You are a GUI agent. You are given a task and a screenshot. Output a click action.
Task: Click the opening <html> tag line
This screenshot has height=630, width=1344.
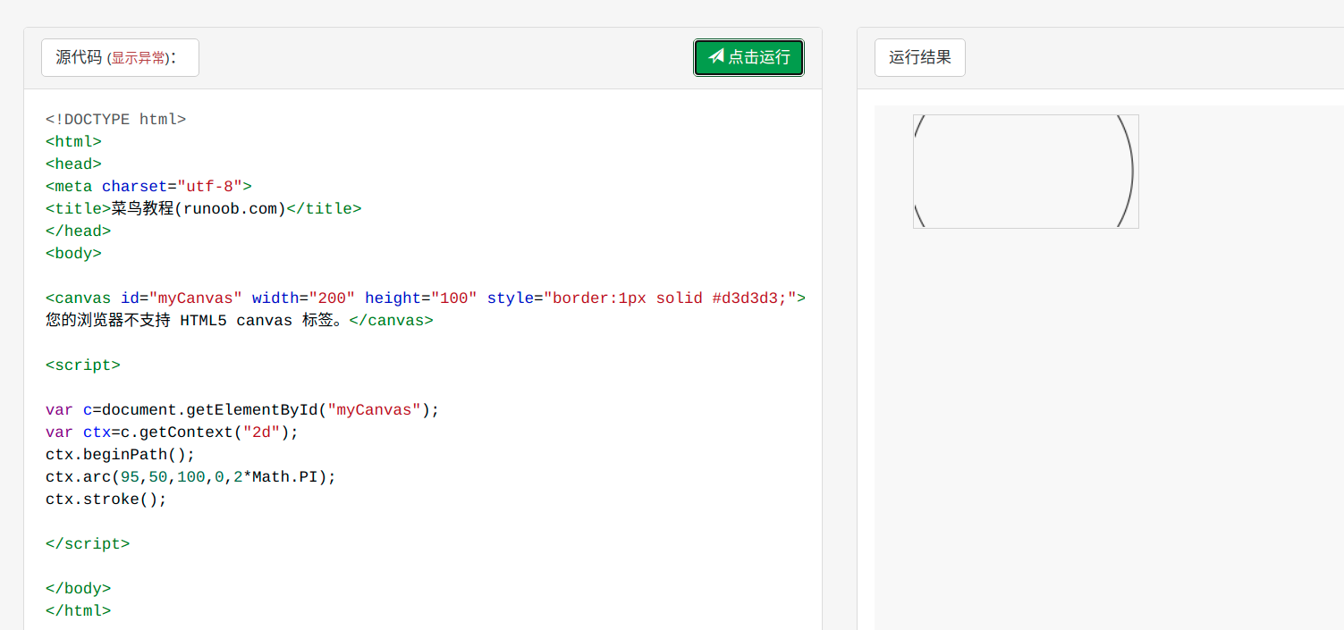tap(73, 142)
